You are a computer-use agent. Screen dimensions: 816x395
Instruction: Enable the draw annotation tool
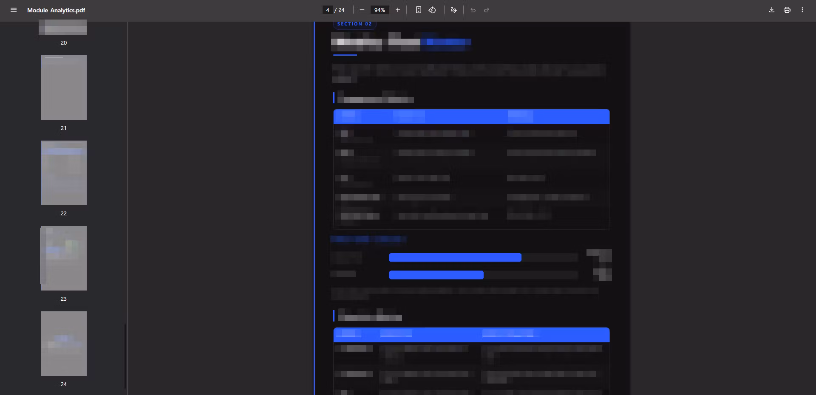pyautogui.click(x=453, y=10)
